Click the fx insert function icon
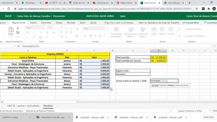217x122 pixels. tap(19, 46)
